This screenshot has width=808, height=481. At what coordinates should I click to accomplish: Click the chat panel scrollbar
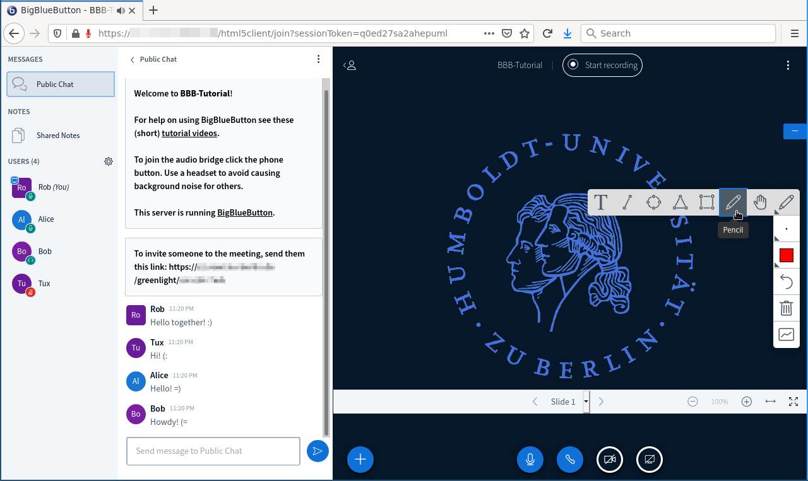[x=326, y=262]
